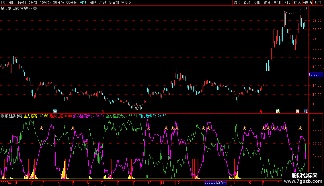
Task: Open F10 company information
Action: point(287,3)
